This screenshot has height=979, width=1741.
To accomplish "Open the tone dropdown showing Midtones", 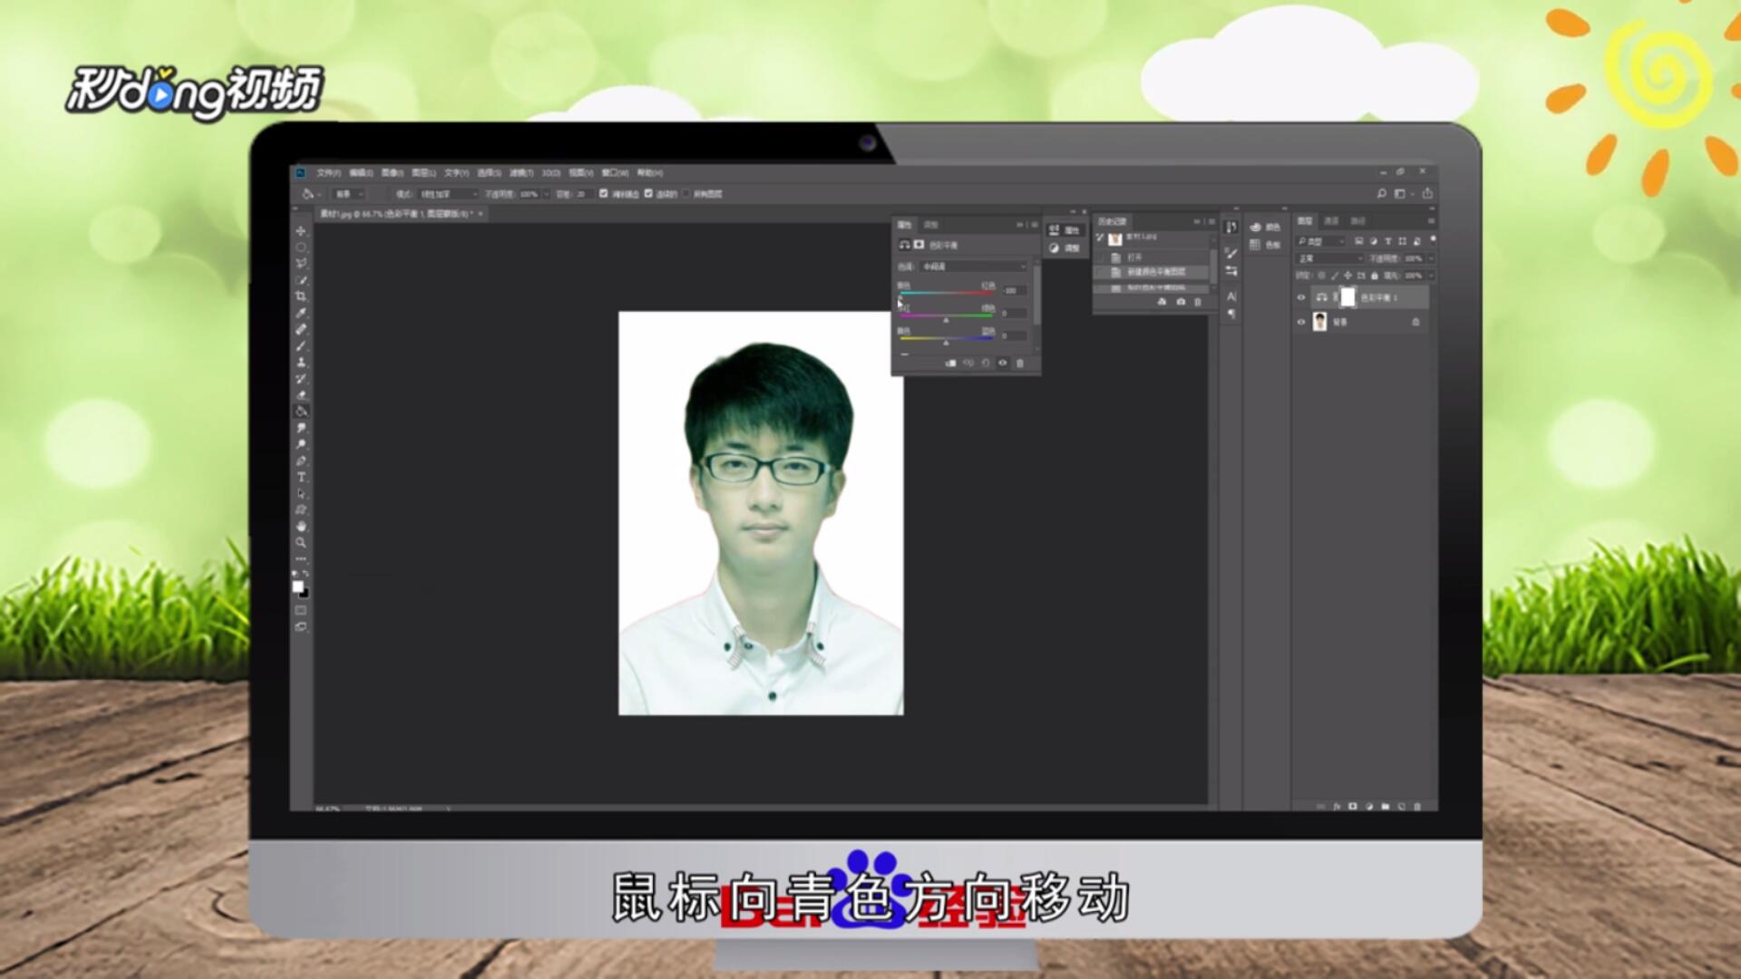I will click(973, 267).
